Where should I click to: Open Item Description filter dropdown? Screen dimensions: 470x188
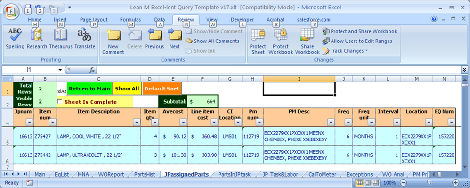pos(137,123)
